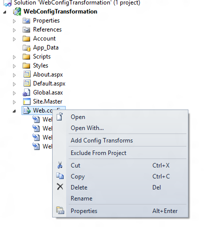Click the Properties folder icon in tree
Viewport: 219px width, 227px height.
(x=26, y=20)
